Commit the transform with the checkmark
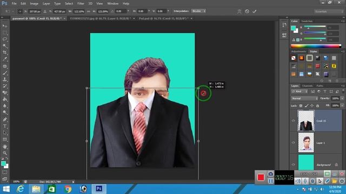Image resolution: width=346 pixels, height=194 pixels. tap(255, 11)
